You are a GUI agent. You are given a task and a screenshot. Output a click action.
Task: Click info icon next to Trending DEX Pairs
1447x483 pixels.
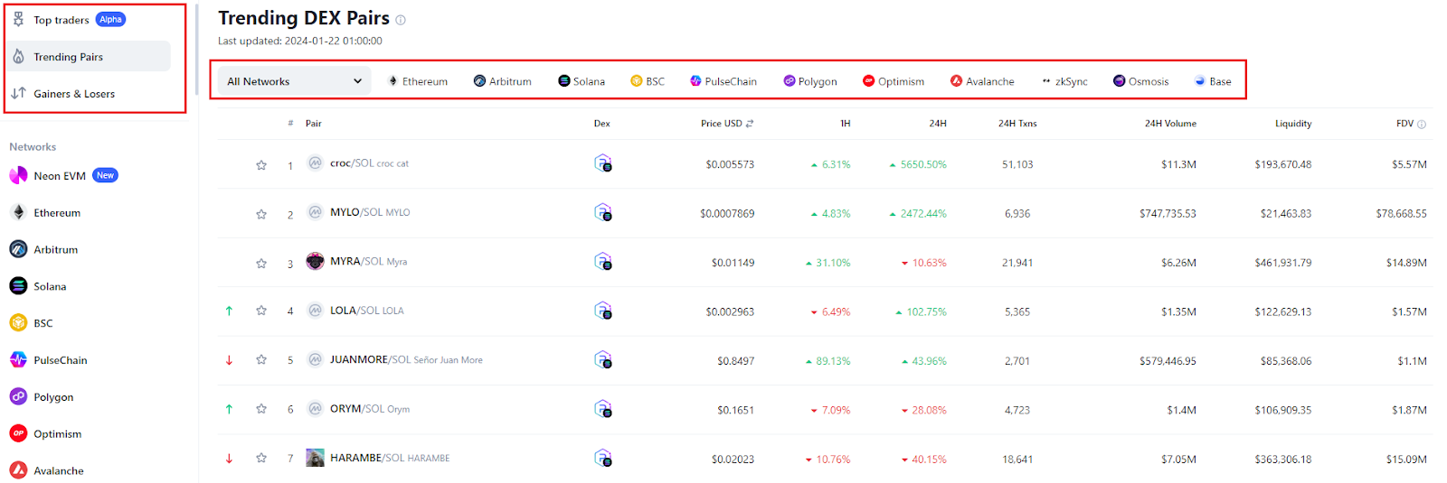pyautogui.click(x=401, y=20)
